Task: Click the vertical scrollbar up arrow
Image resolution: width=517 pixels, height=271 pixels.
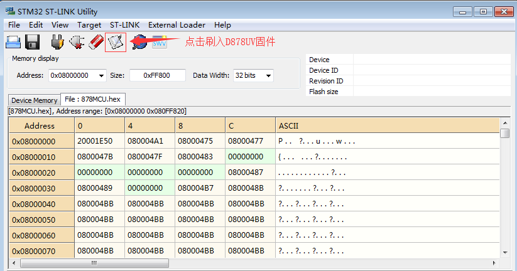Action: click(x=505, y=123)
